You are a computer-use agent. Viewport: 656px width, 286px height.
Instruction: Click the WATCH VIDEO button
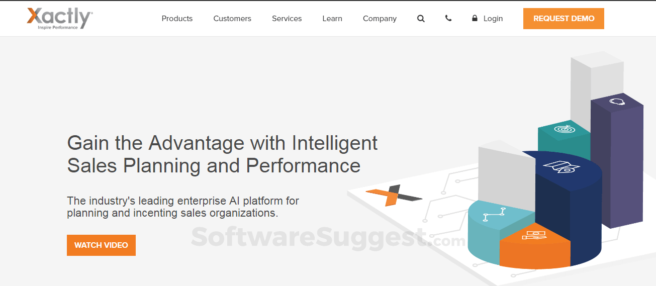[101, 245]
